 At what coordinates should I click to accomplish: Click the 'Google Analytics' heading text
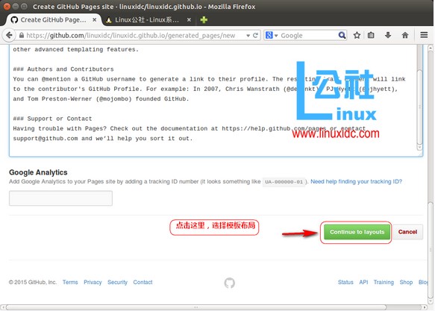38,172
